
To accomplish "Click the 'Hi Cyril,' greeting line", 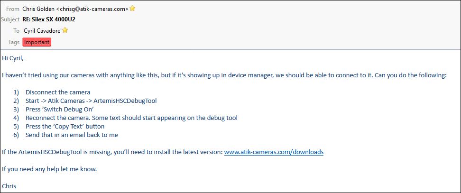I will point(13,58).
